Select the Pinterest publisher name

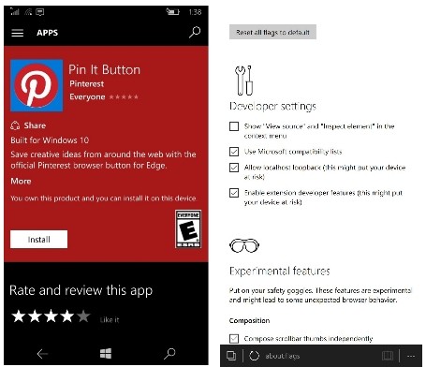87,83
